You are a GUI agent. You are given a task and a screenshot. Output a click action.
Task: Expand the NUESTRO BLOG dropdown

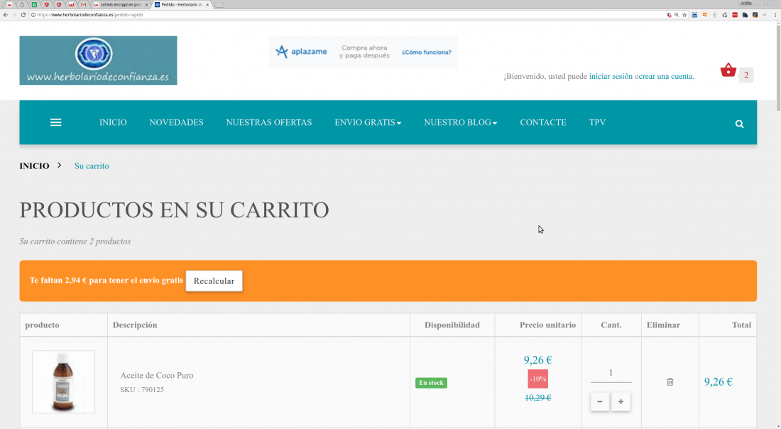(460, 123)
